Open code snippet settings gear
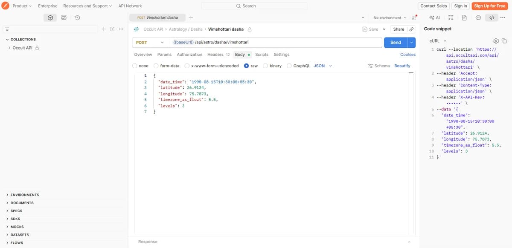The width and height of the screenshot is (512, 248). coord(496,41)
